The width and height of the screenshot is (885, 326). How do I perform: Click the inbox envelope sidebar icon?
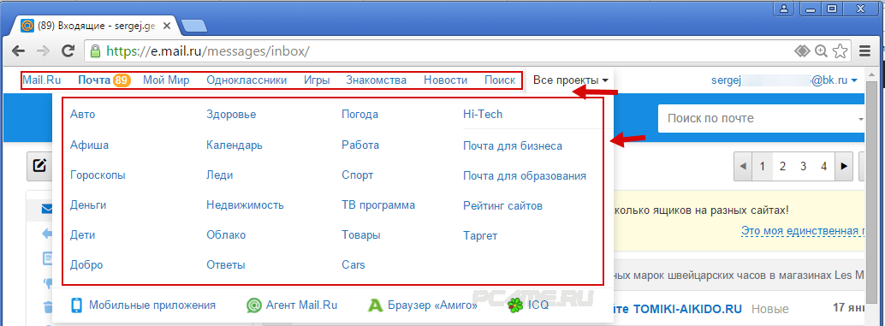click(47, 210)
